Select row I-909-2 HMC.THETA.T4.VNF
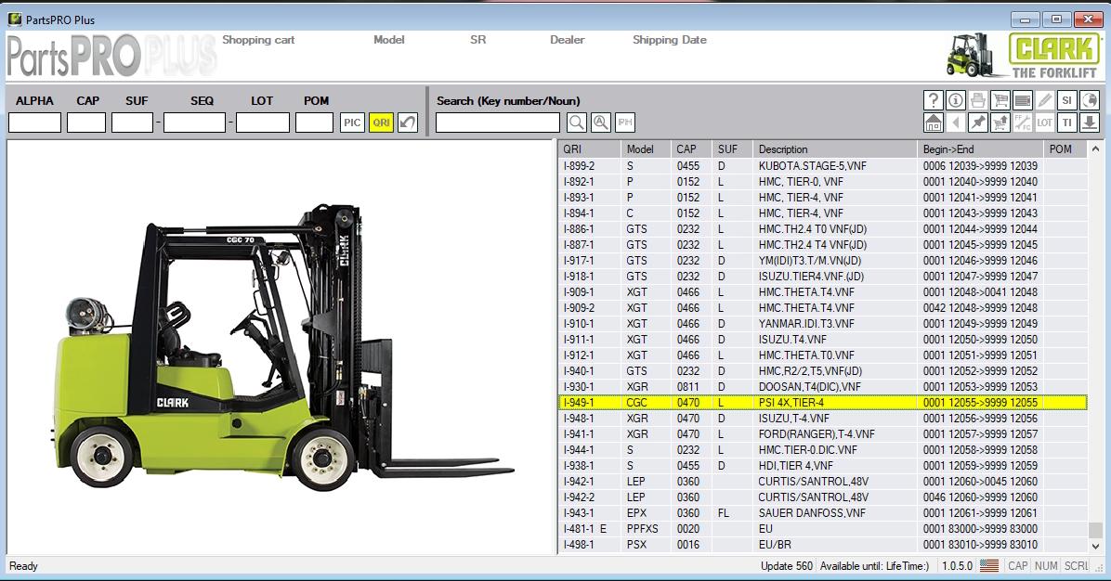 [823, 308]
